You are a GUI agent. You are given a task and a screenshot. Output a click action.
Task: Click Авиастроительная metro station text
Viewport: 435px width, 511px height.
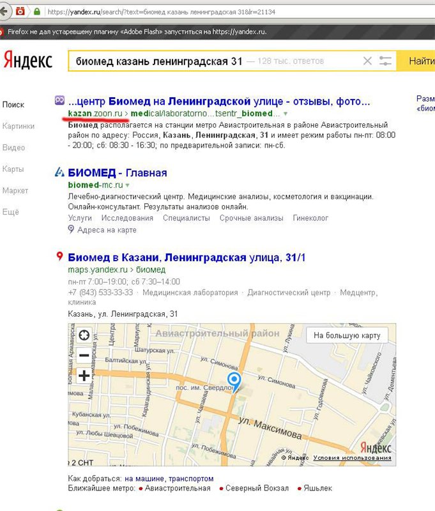(178, 488)
